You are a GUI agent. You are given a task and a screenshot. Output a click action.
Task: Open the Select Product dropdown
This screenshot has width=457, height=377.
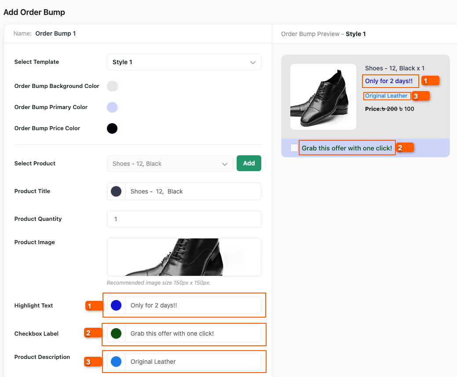point(169,164)
